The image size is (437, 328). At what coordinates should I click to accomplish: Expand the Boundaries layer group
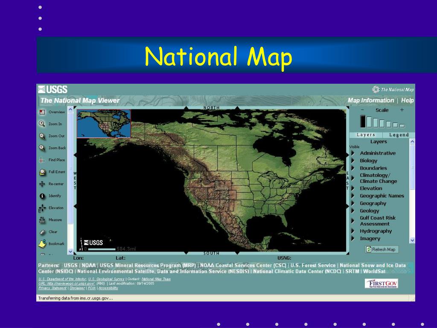353,168
